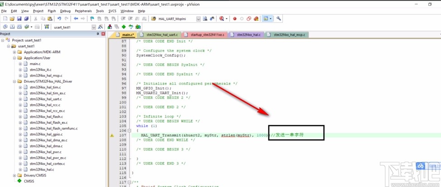Click the Cut scissors icon
Viewport: 441px width, 187px height.
[35, 19]
